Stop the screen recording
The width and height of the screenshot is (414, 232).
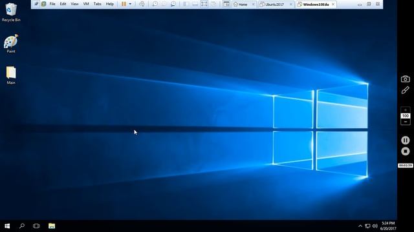406,151
